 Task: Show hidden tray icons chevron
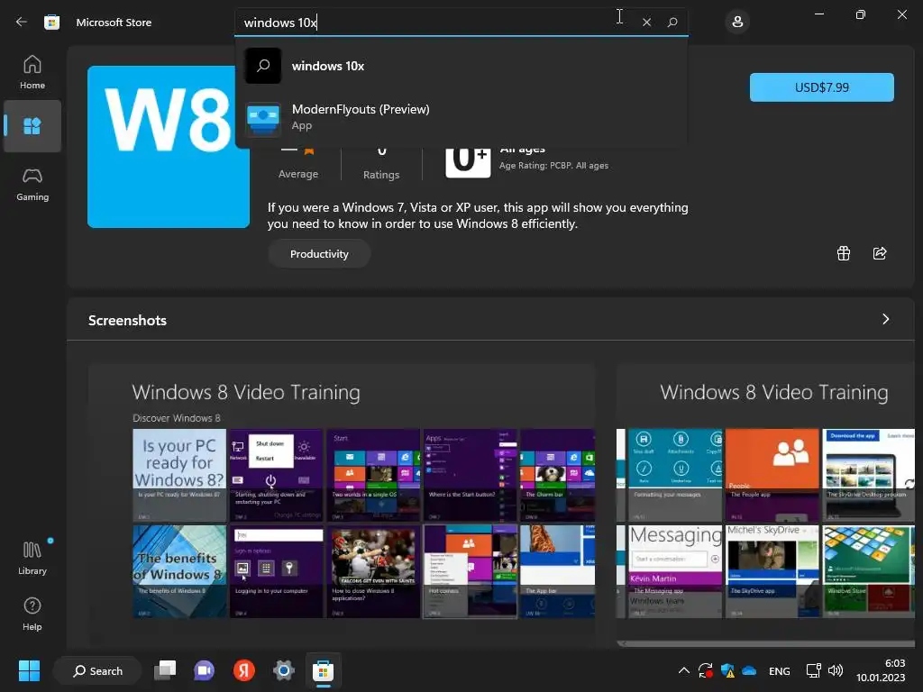click(684, 670)
